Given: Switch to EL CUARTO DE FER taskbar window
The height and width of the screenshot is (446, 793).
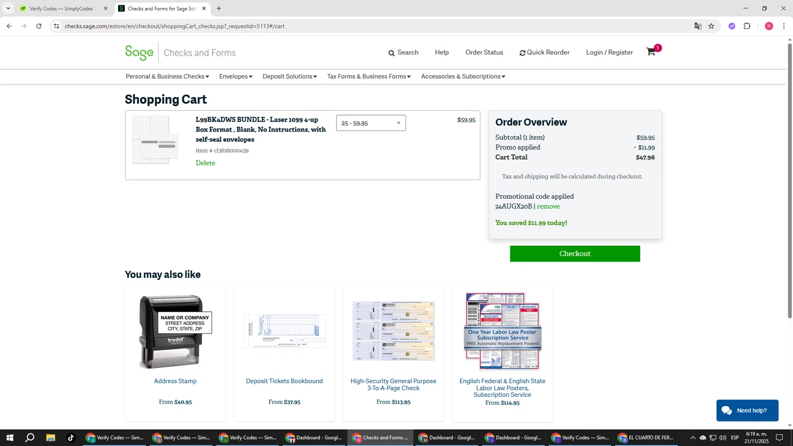Looking at the screenshot, I should [x=646, y=438].
